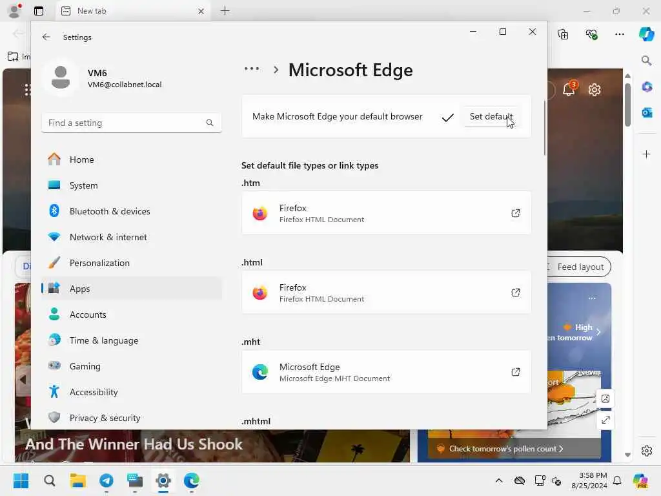Open Microsoft 365 sidebar icon
The image size is (661, 496).
tap(647, 87)
